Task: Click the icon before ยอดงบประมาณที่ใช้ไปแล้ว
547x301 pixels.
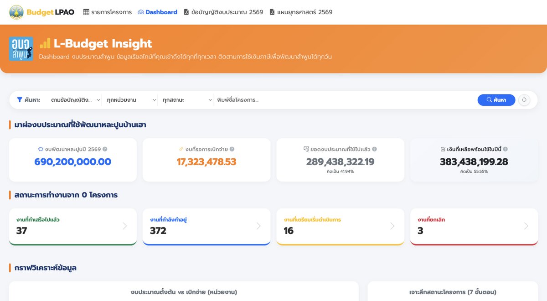Action: tap(306, 149)
